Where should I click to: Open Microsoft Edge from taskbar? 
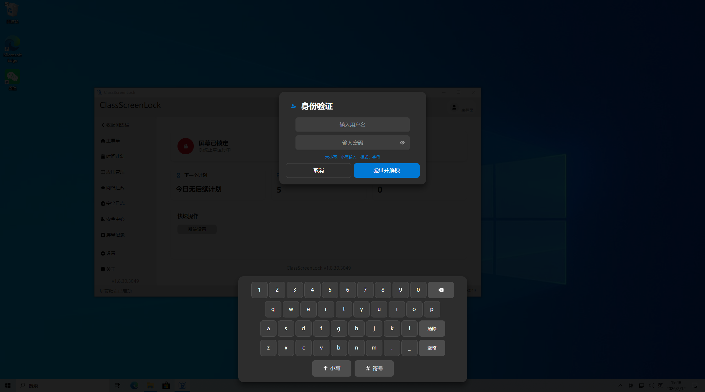tap(134, 385)
